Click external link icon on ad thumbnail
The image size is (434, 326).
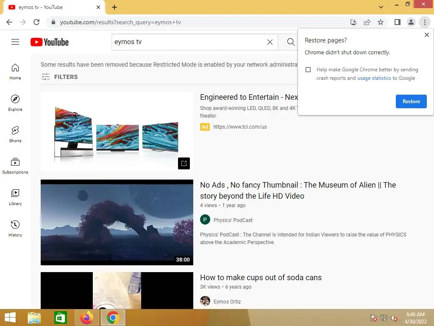(x=184, y=163)
